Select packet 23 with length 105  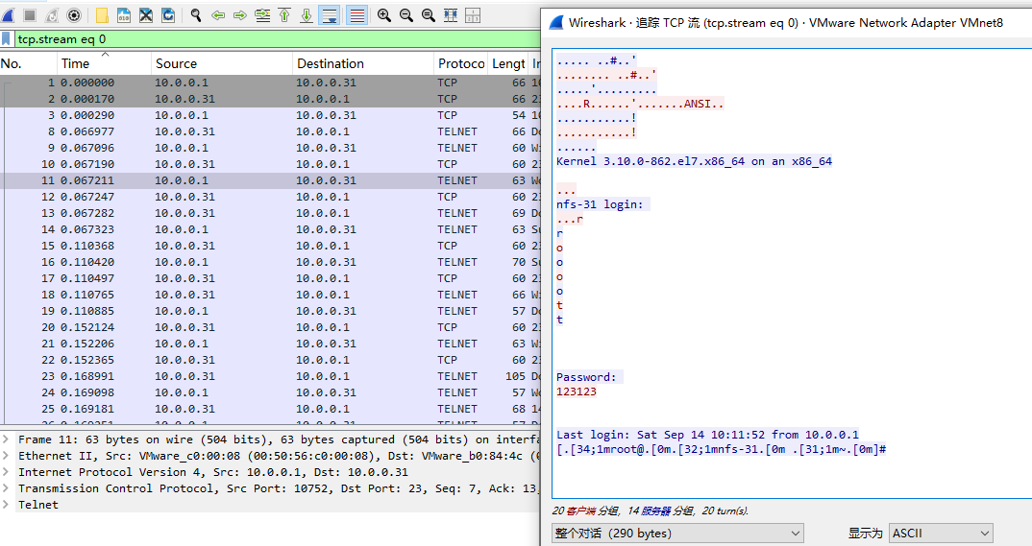[x=270, y=376]
